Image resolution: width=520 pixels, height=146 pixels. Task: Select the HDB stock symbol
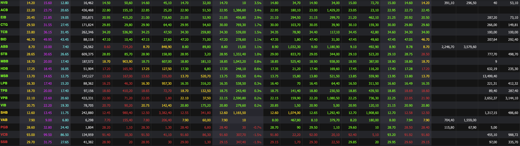[x=4, y=69]
